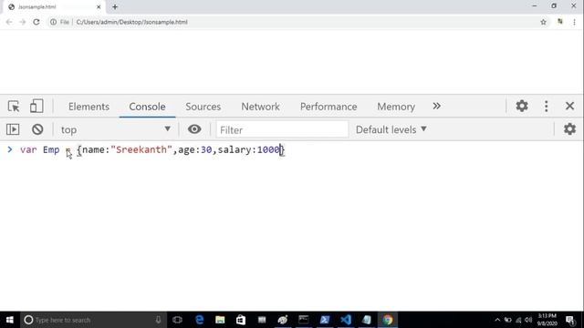The height and width of the screenshot is (328, 584).
Task: Clear the console
Action: (x=37, y=129)
